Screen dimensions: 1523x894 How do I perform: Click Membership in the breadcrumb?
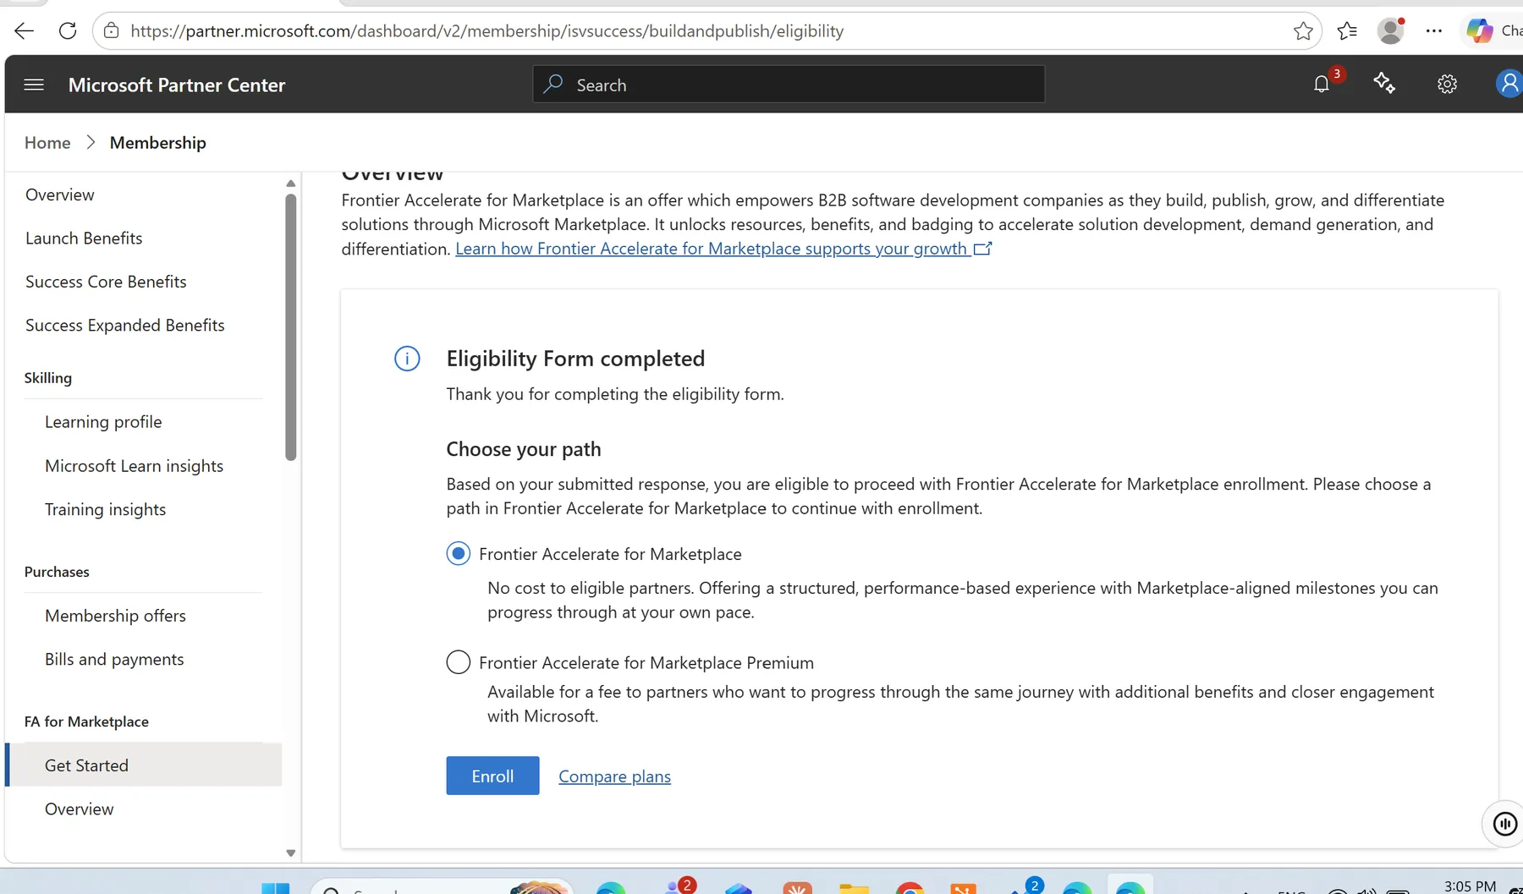pos(157,143)
